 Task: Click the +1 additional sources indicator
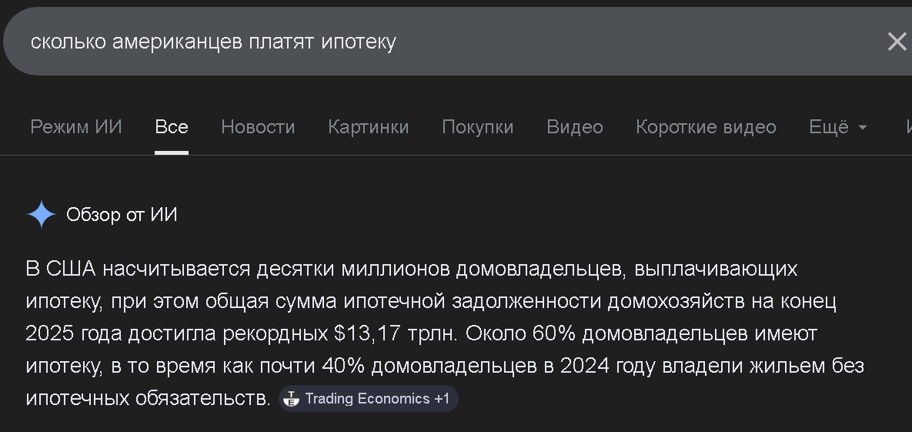tap(442, 399)
